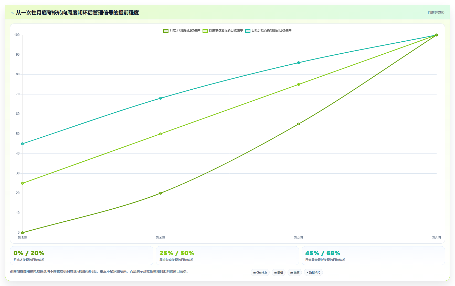Toggle legend swatch for 日常异常看板发现的目标偏差
This screenshot has height=286, width=455.
pos(248,31)
